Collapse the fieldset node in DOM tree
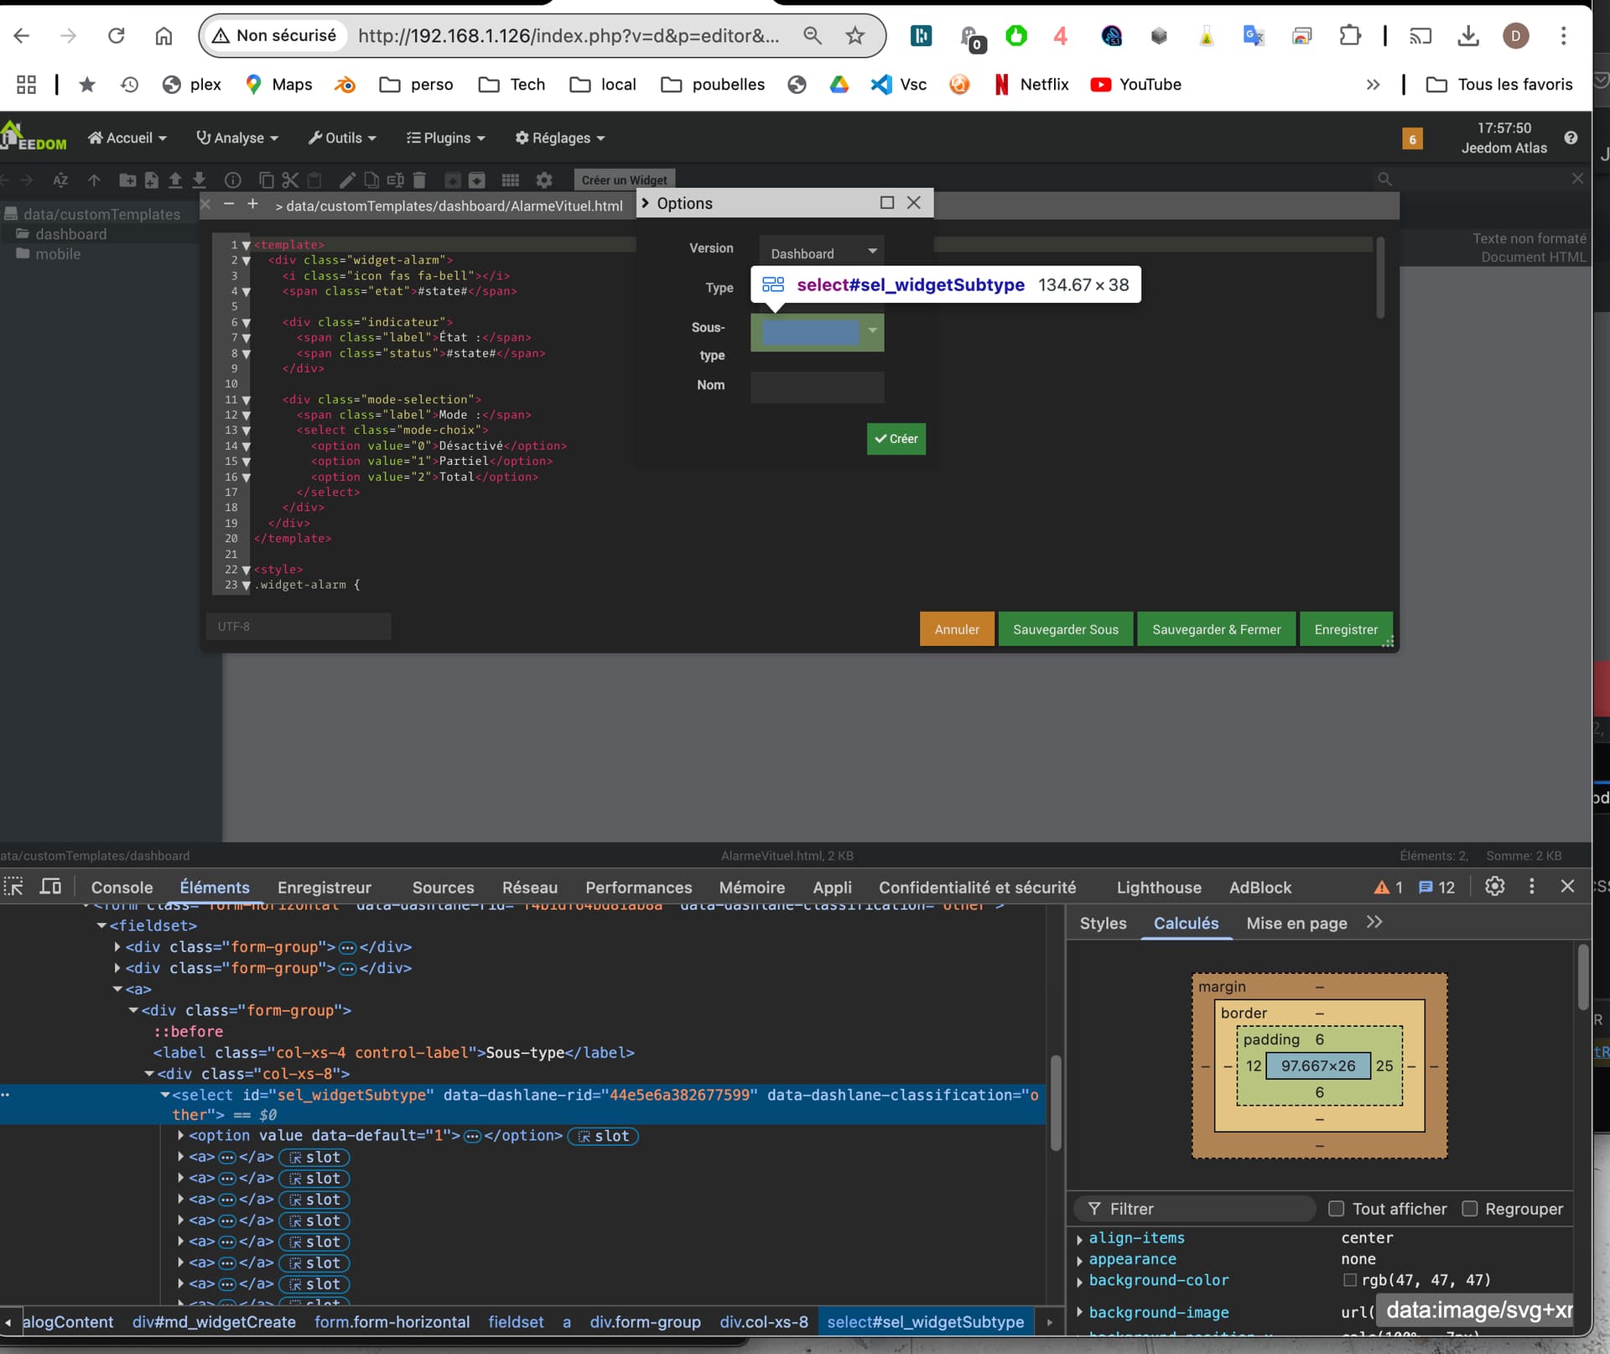Screen dimensions: 1610x1354 [102, 926]
